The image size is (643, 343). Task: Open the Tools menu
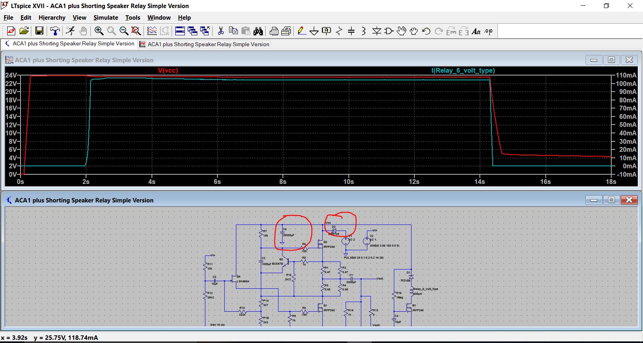133,18
